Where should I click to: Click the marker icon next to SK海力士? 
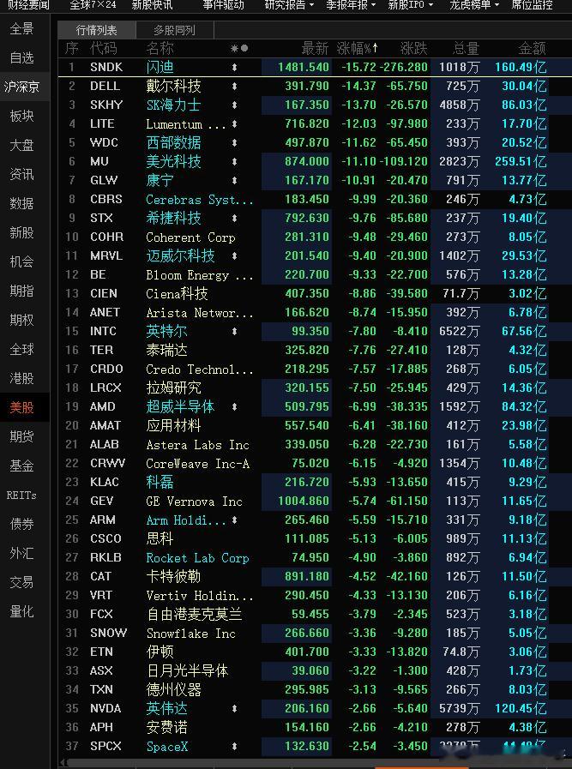point(234,105)
